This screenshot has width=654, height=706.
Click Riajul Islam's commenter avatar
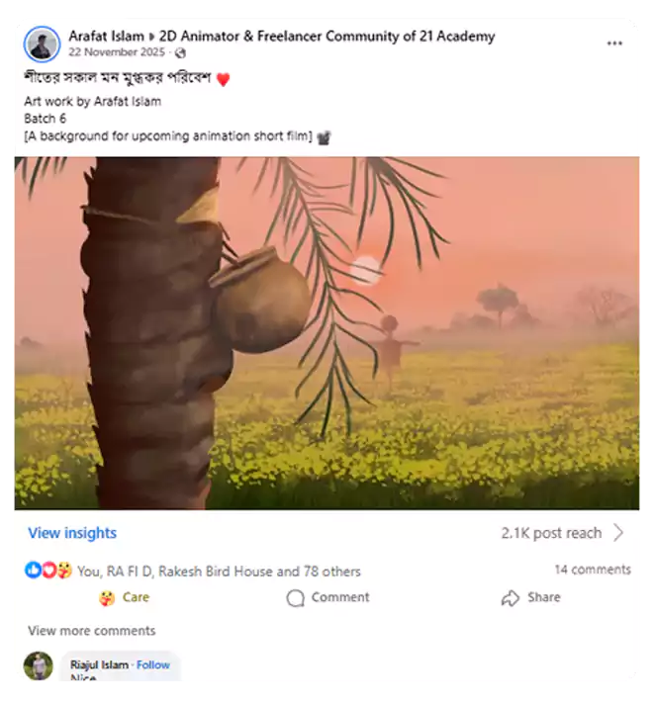pyautogui.click(x=39, y=665)
